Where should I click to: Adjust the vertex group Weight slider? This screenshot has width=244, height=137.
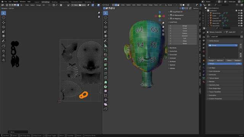coord(225,64)
